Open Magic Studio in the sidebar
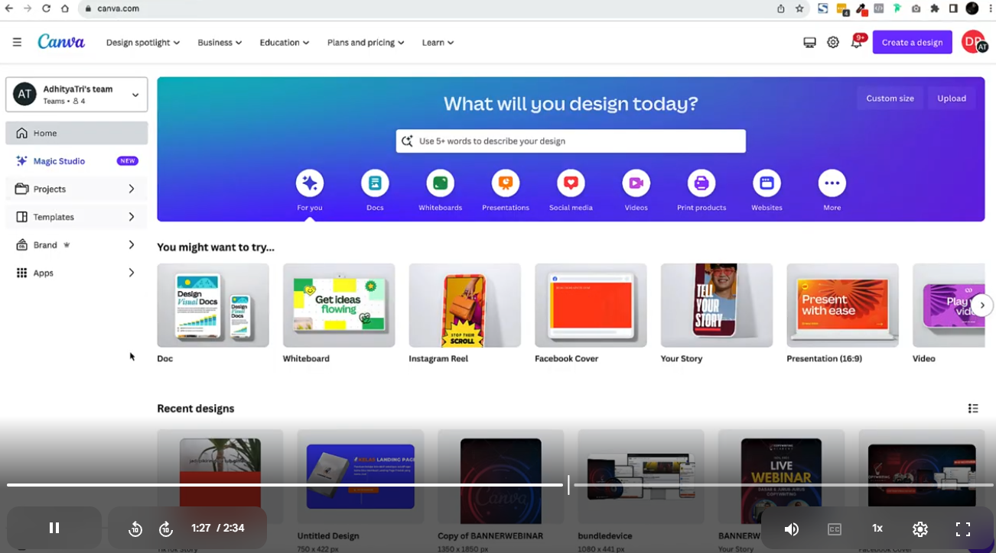Viewport: 996px width, 553px height. [x=76, y=161]
